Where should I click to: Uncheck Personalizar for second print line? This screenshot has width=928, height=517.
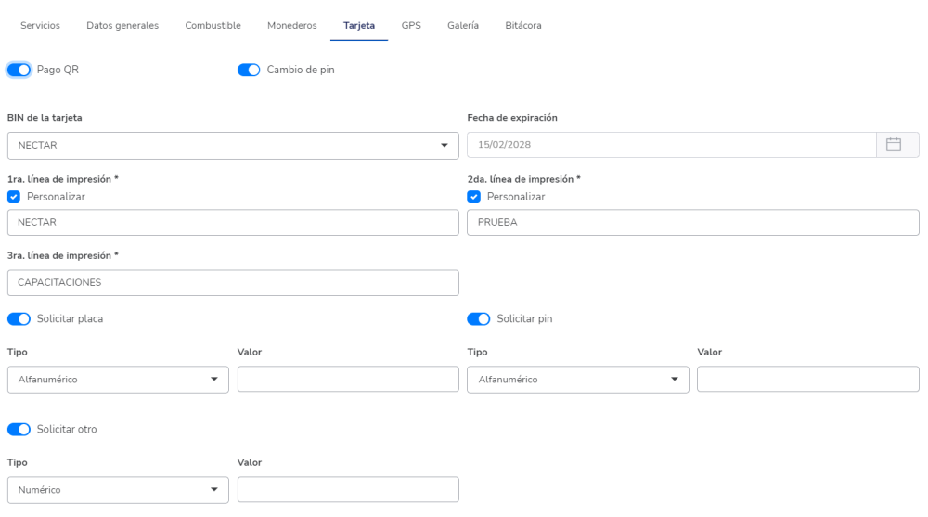474,197
